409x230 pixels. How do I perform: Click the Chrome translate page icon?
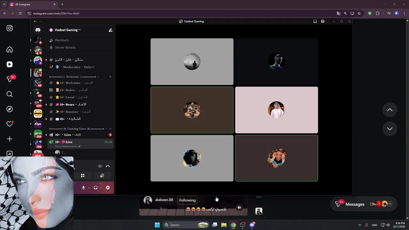tap(338, 13)
